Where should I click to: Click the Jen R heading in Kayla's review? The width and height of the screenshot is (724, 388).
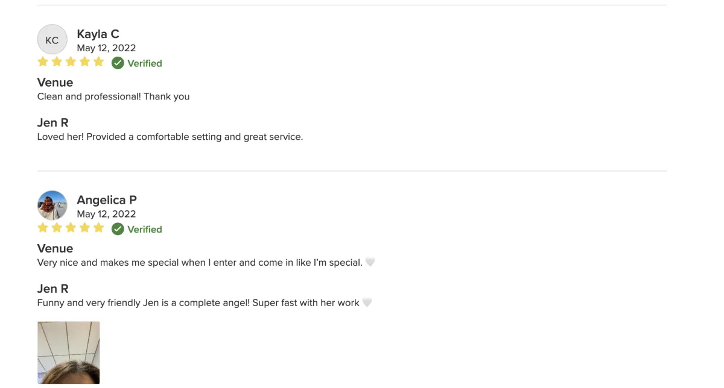point(52,122)
